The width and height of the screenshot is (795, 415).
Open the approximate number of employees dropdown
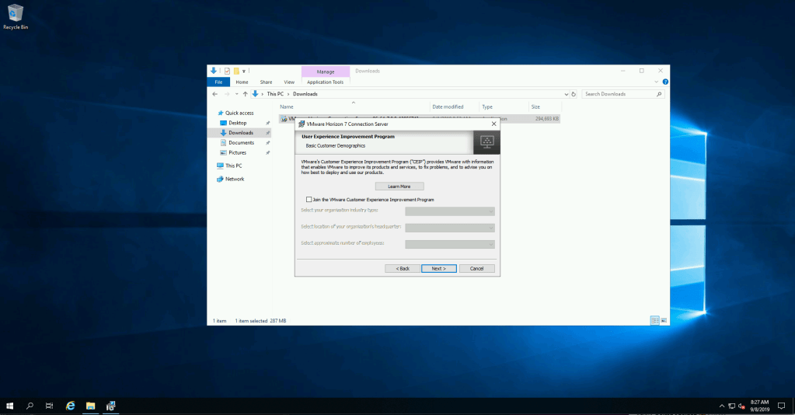point(450,244)
